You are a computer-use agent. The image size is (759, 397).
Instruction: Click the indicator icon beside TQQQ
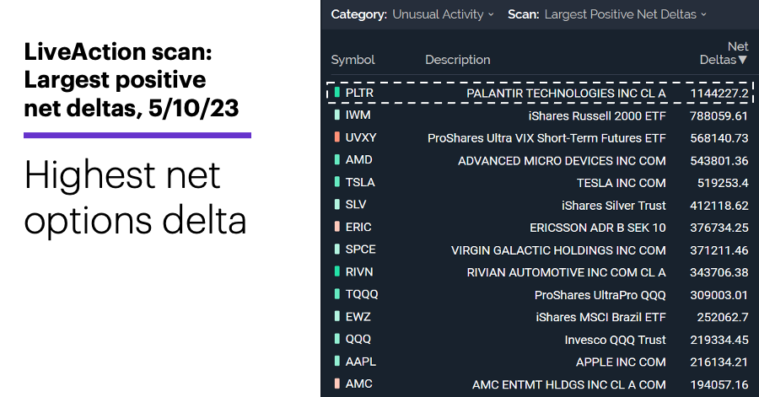[x=336, y=293]
